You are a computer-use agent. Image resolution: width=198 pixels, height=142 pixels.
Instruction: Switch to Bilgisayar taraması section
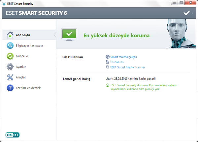click(29, 45)
